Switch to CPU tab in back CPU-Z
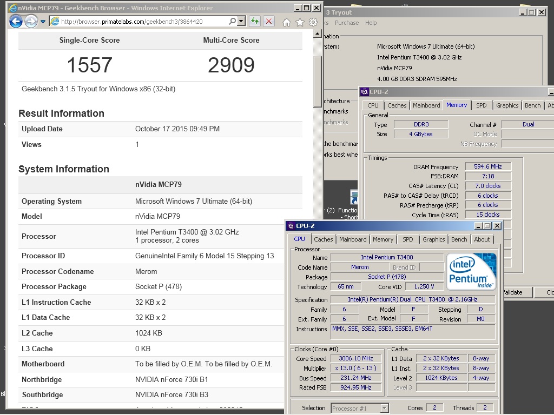This screenshot has height=415, width=554. tap(373, 105)
